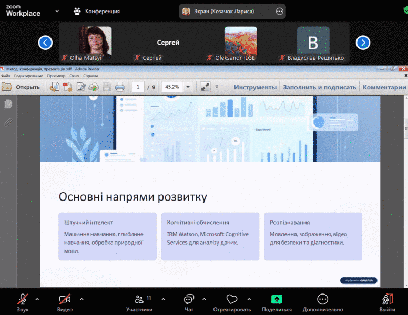
Task: Click the print icon in Adobe Reader toolbar
Action: pyautogui.click(x=119, y=87)
